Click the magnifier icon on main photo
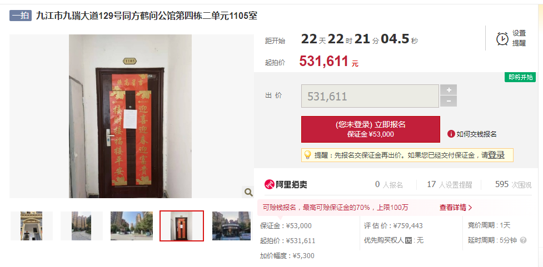Image resolution: width=543 pixels, height=267 pixels. (248, 192)
